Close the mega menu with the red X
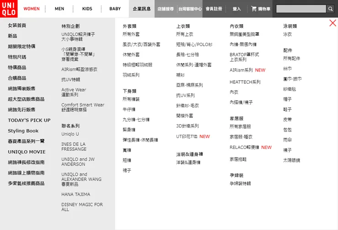 point(333,23)
